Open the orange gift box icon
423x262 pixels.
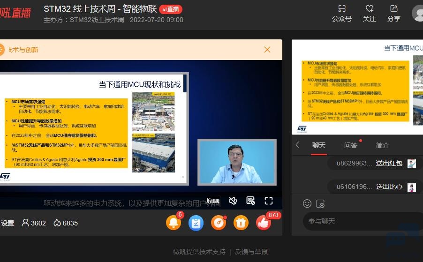pos(241,223)
